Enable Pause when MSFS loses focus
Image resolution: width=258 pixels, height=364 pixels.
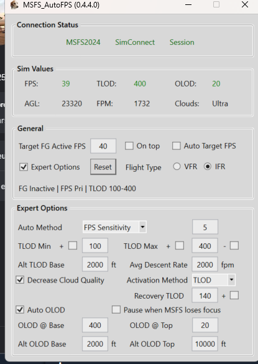point(116,309)
